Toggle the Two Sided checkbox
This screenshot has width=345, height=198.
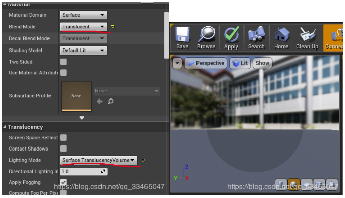tap(63, 62)
